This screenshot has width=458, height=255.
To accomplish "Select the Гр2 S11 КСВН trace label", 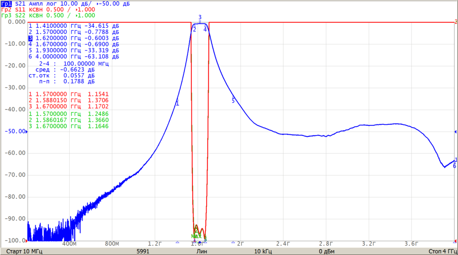I will click(x=22, y=10).
